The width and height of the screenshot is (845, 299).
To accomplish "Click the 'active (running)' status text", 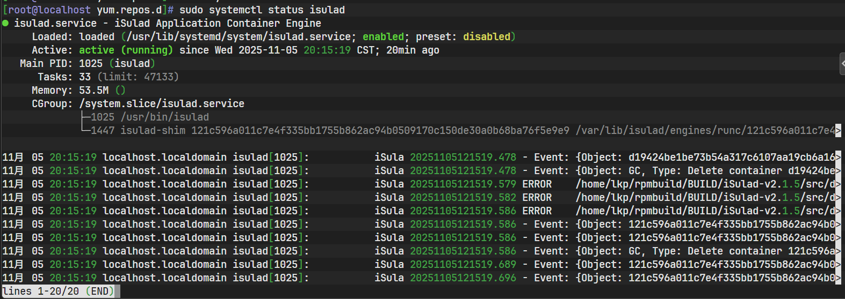I will pyautogui.click(x=126, y=50).
